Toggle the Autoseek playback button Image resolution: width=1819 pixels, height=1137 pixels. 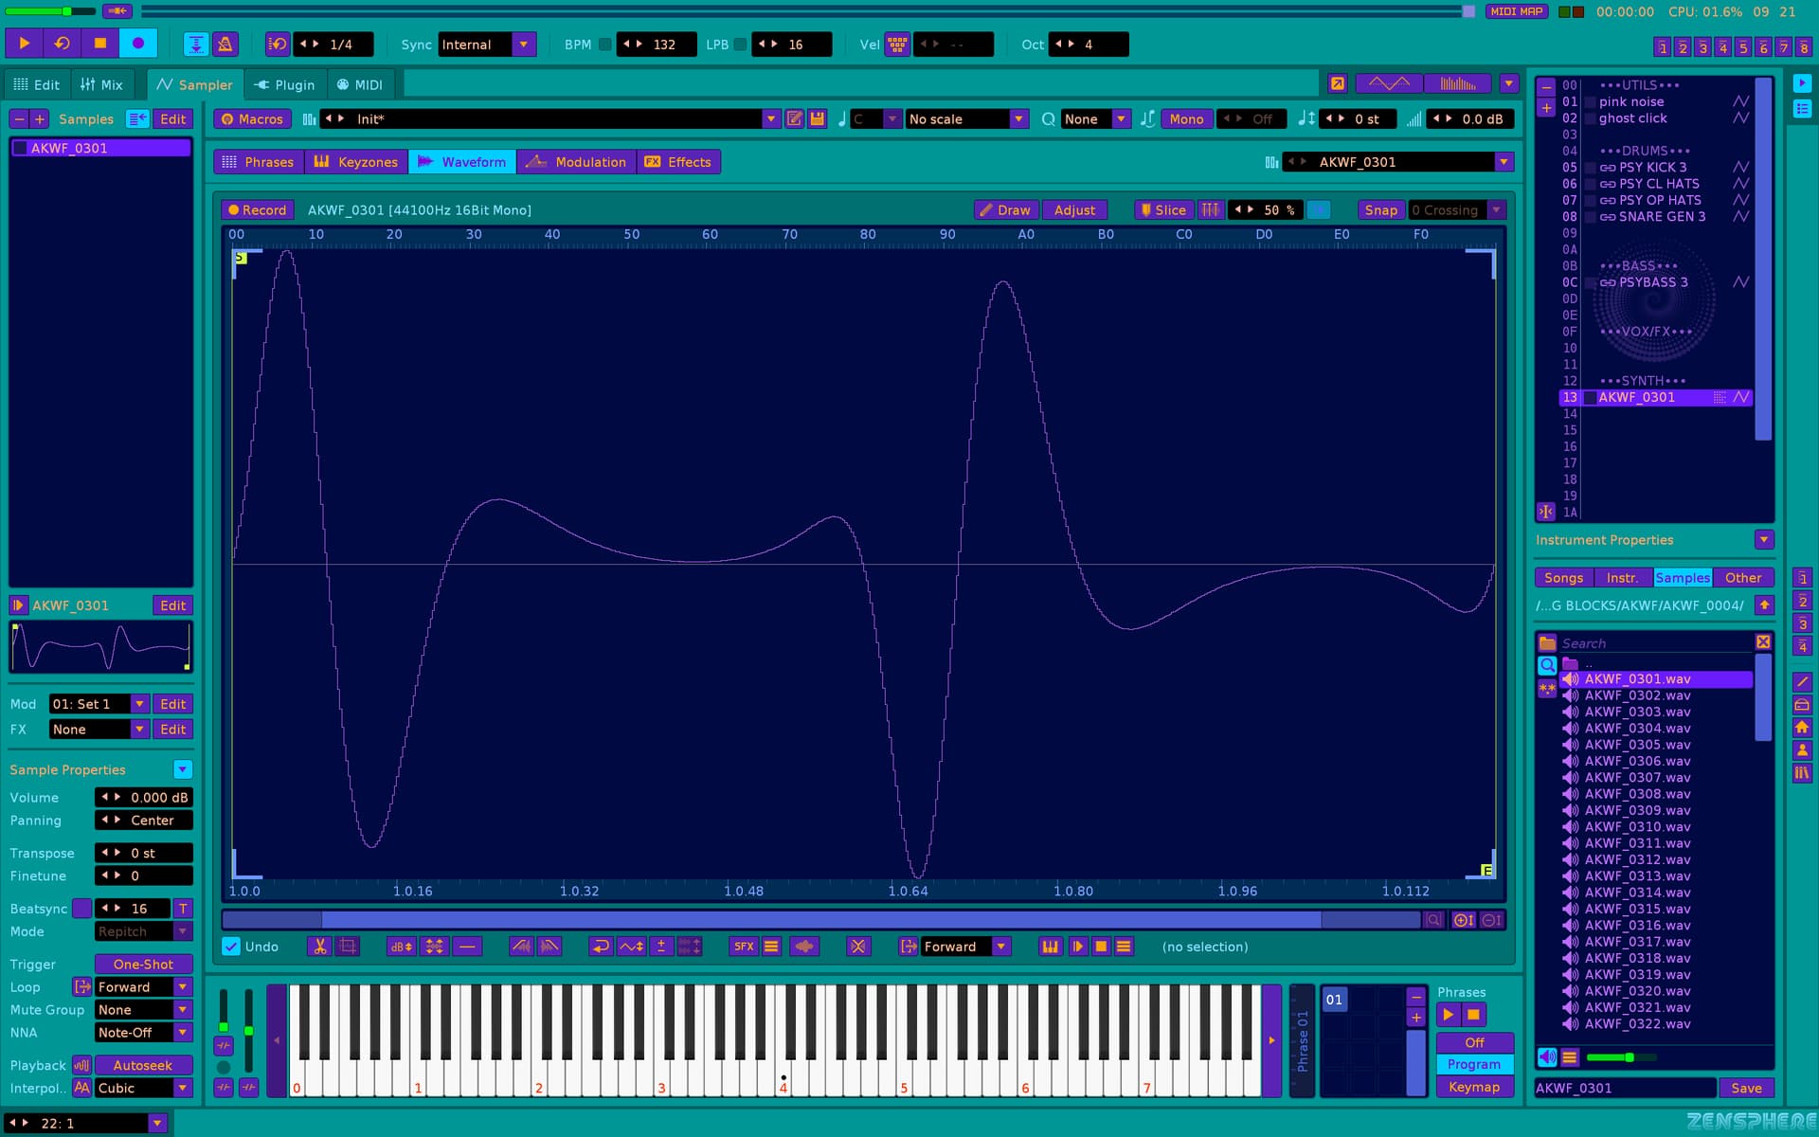143,1065
